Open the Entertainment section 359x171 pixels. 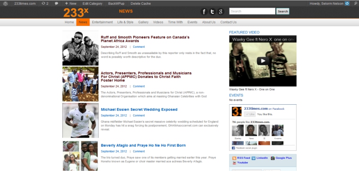tap(103, 22)
